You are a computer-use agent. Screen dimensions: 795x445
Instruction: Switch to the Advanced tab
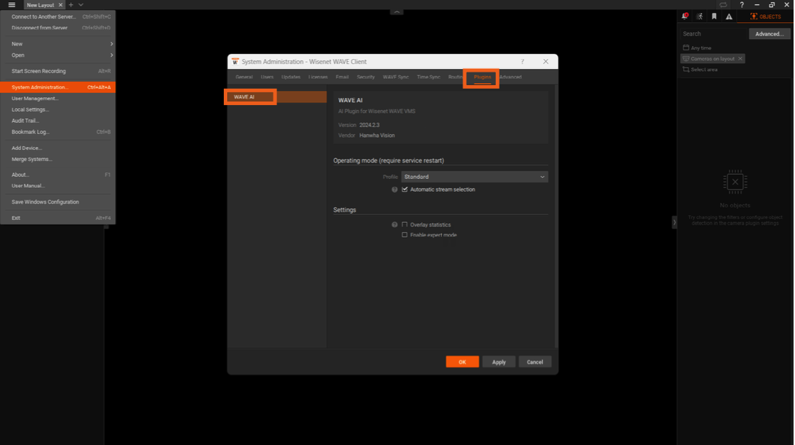(x=511, y=77)
